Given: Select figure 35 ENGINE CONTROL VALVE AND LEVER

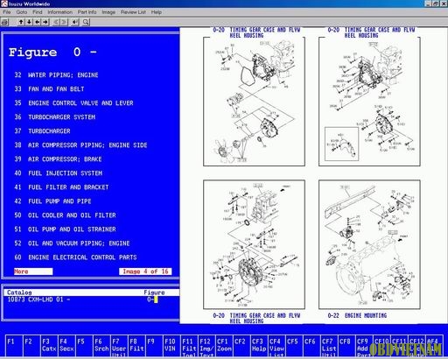Looking at the screenshot, I should (73, 103).
